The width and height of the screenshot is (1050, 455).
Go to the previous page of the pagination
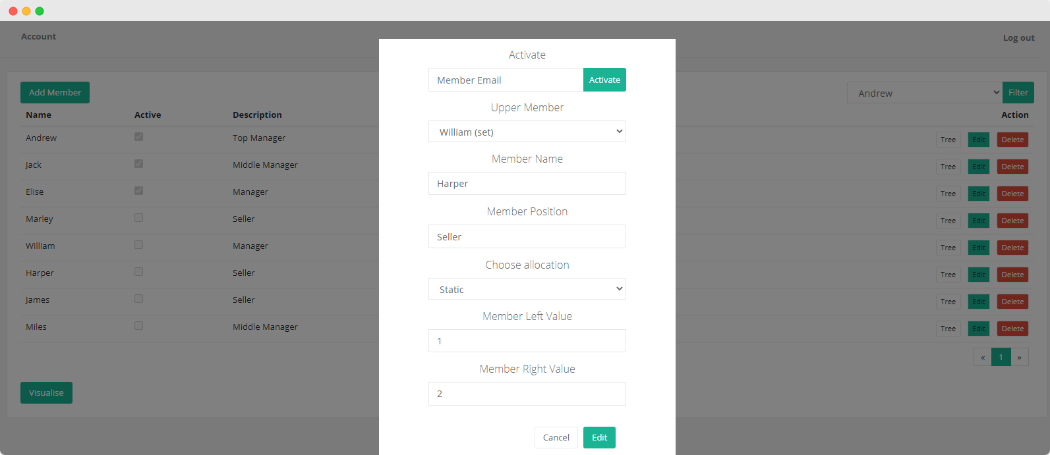tap(982, 357)
